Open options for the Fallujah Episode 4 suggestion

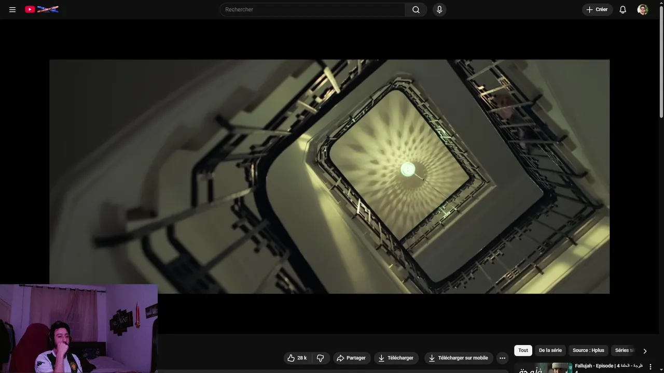[x=651, y=367]
